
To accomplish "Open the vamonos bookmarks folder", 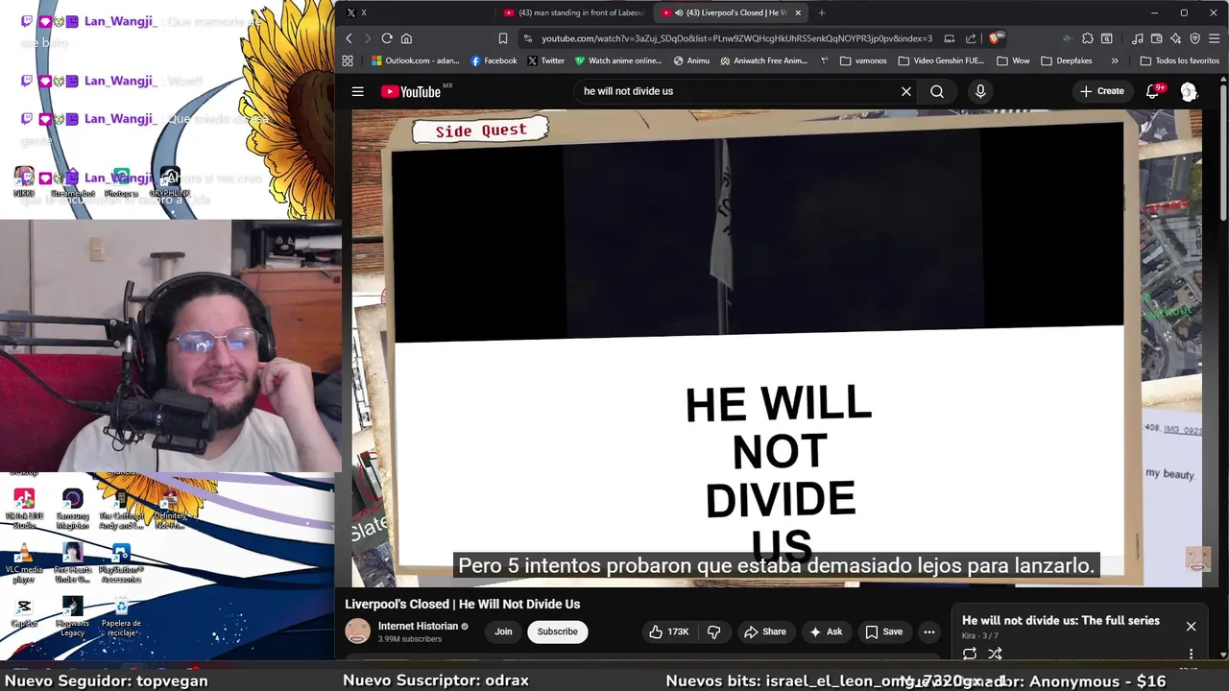I will point(863,60).
